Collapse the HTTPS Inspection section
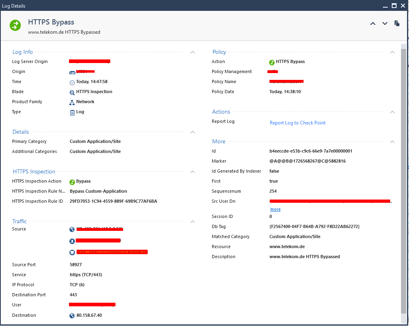Screen dimensions: 409x326 [192, 171]
